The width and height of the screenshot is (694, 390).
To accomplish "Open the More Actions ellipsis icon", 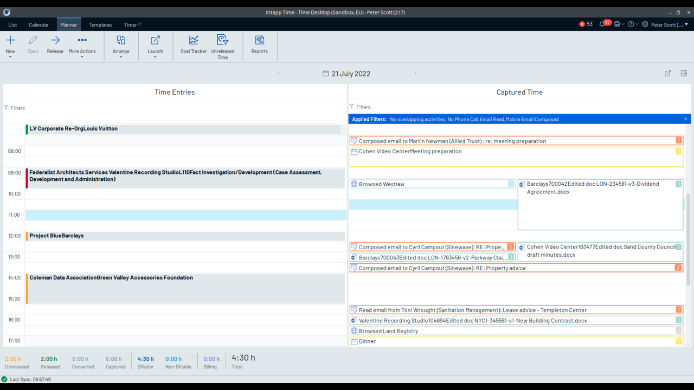I will [82, 40].
